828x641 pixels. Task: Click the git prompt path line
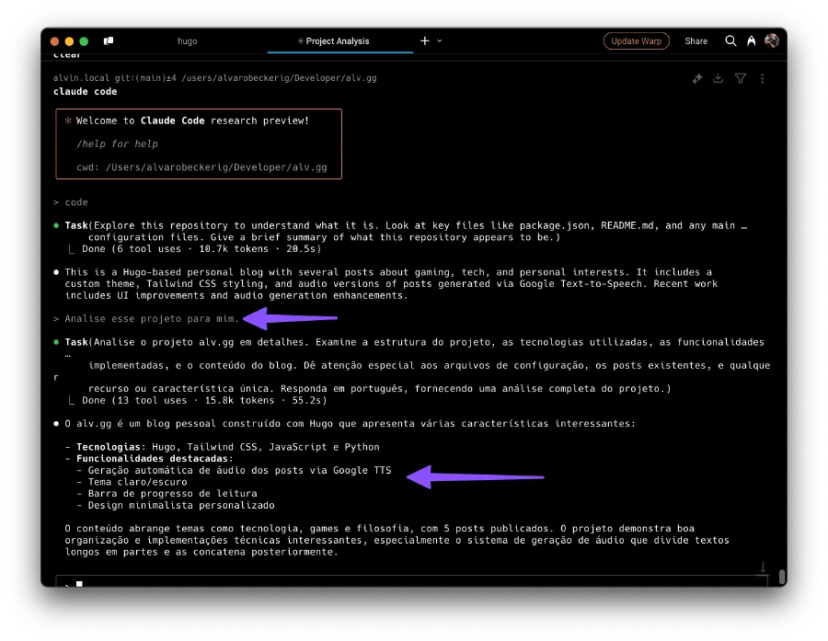[215, 77]
